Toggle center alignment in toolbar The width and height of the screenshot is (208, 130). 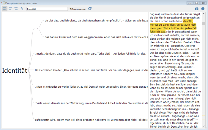(x=10, y=9)
